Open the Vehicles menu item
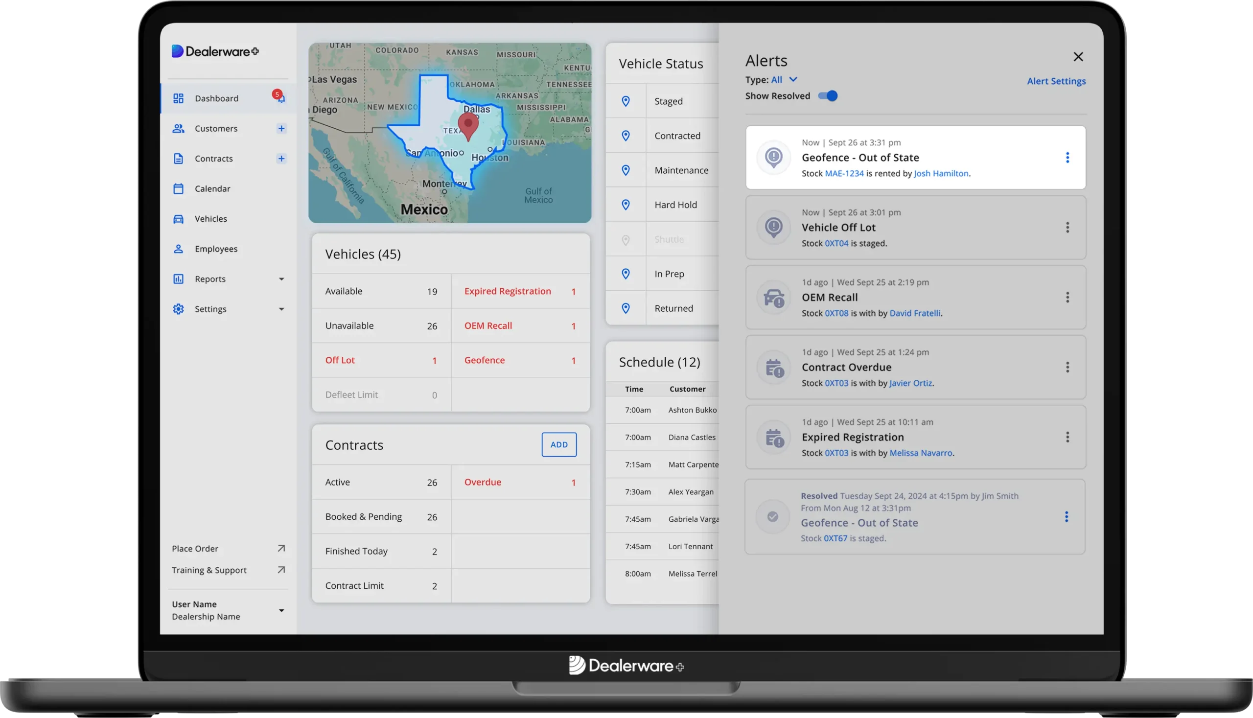Image resolution: width=1253 pixels, height=718 pixels. pyautogui.click(x=228, y=219)
